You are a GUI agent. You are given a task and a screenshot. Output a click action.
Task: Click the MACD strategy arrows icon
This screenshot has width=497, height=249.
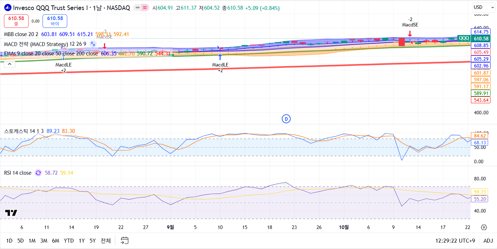[x=93, y=44]
